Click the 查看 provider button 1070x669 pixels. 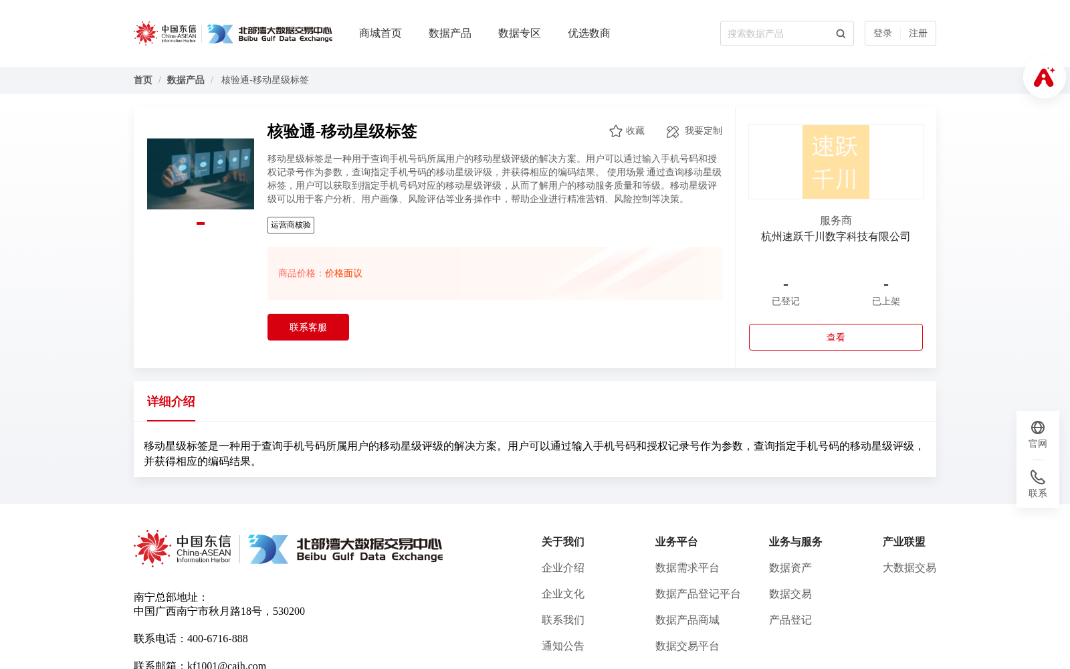[836, 337]
